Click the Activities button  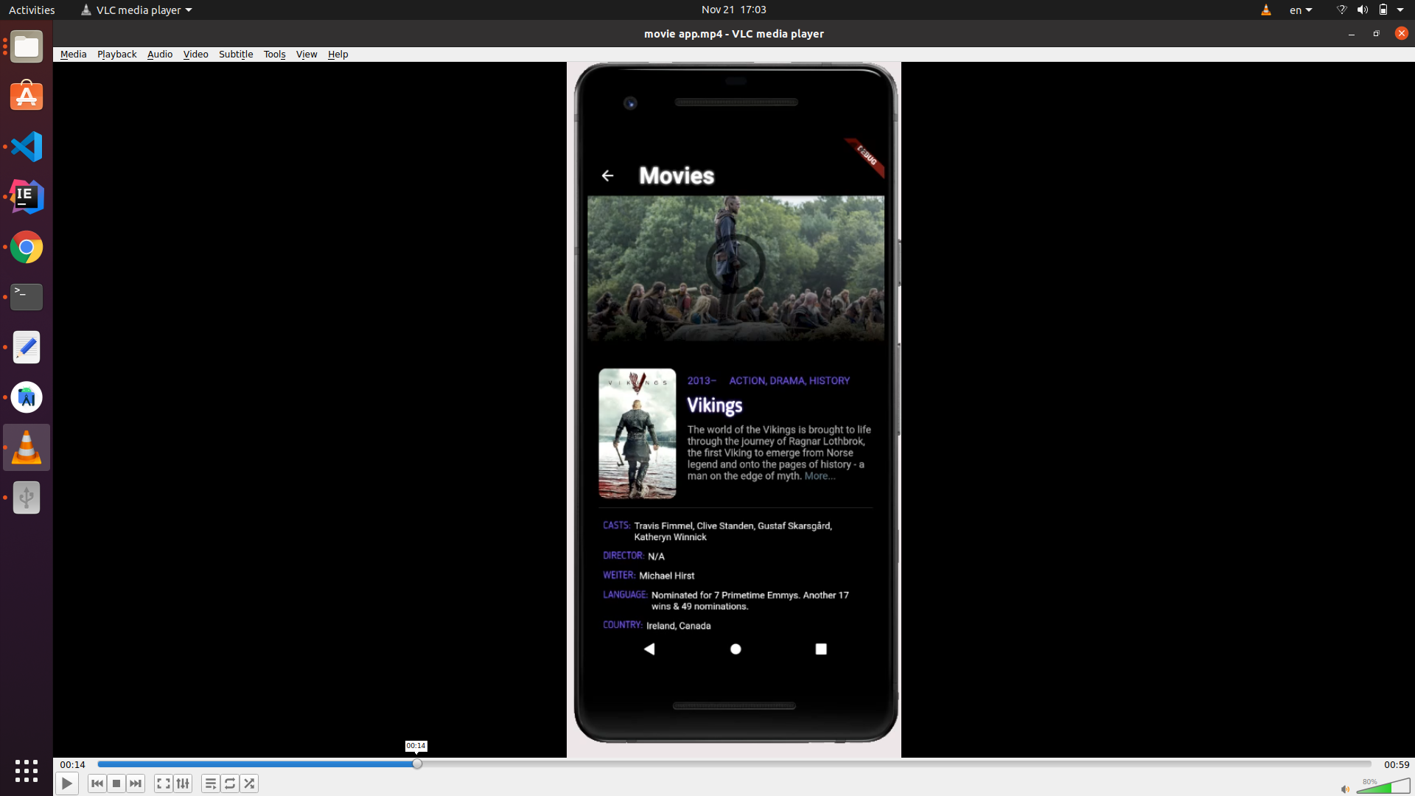click(x=32, y=10)
